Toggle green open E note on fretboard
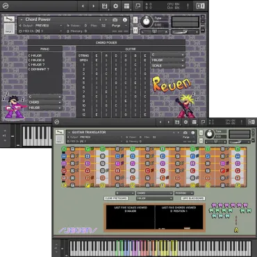Viewport: 257px width, 257px height. coord(65,149)
